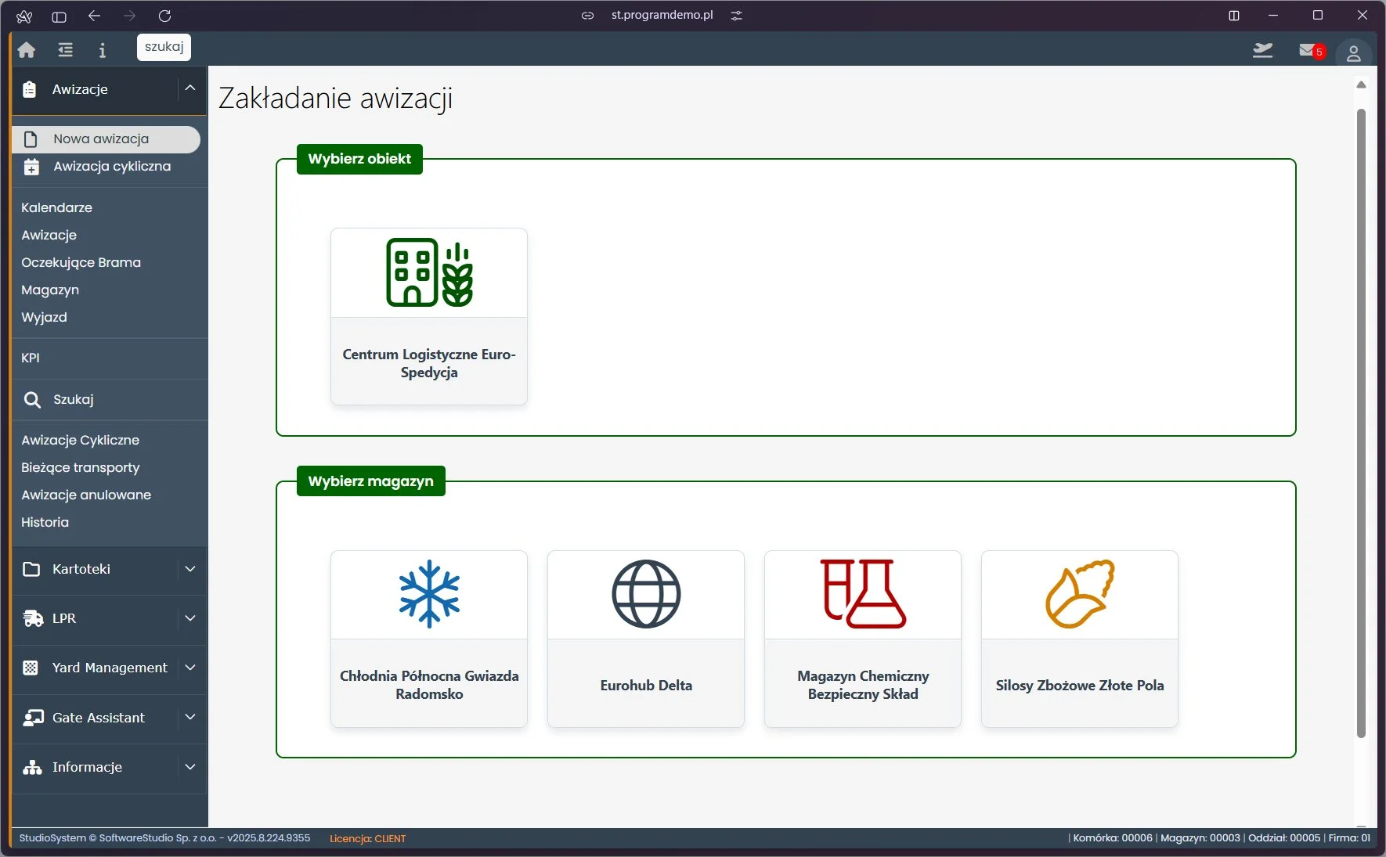Expand the Kartoteki menu section
The width and height of the screenshot is (1386, 857).
[190, 569]
